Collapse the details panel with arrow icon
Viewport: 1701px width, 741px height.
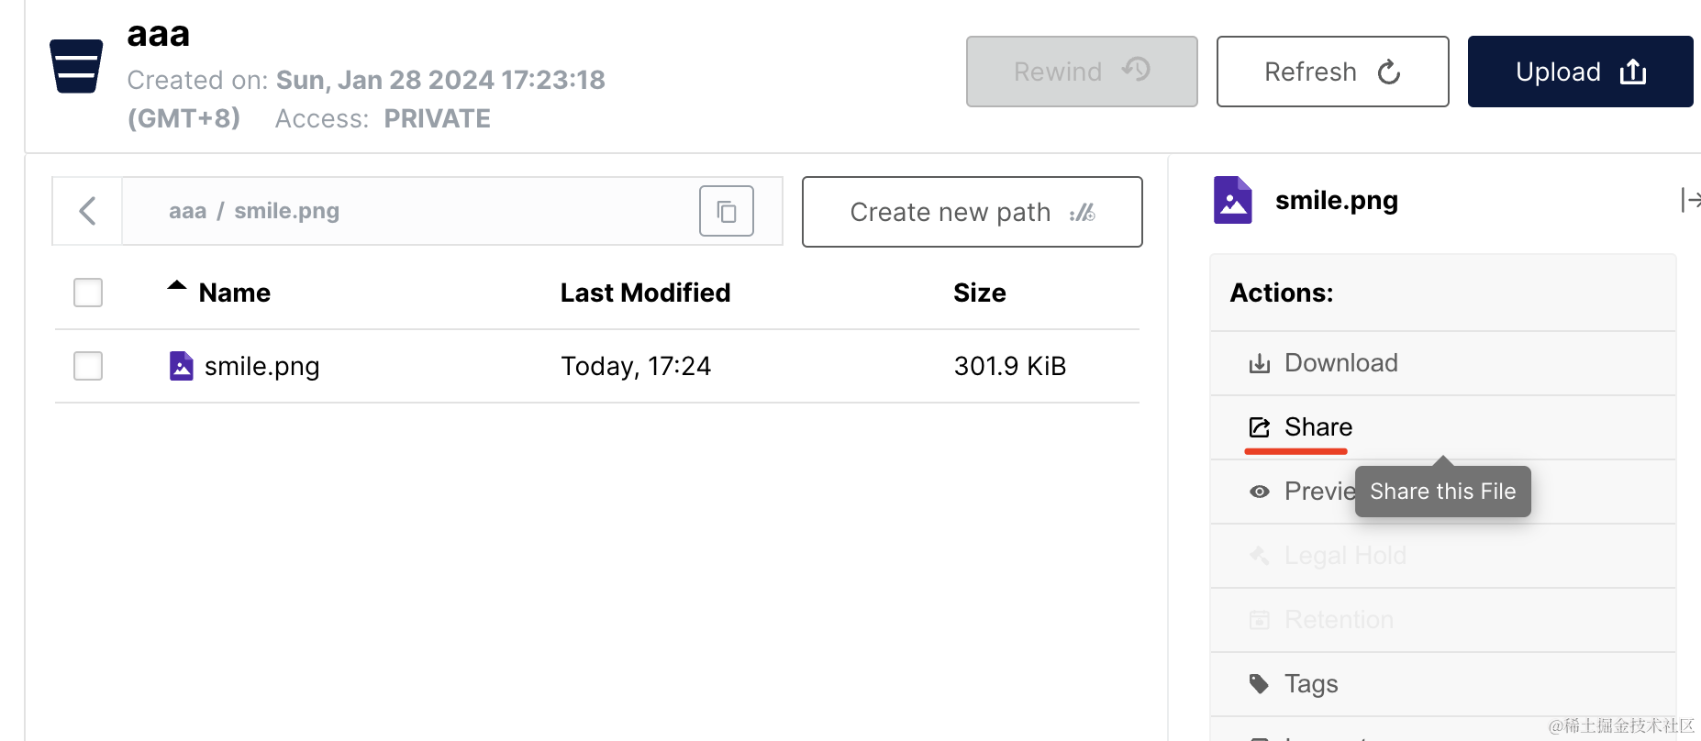coord(1689,200)
